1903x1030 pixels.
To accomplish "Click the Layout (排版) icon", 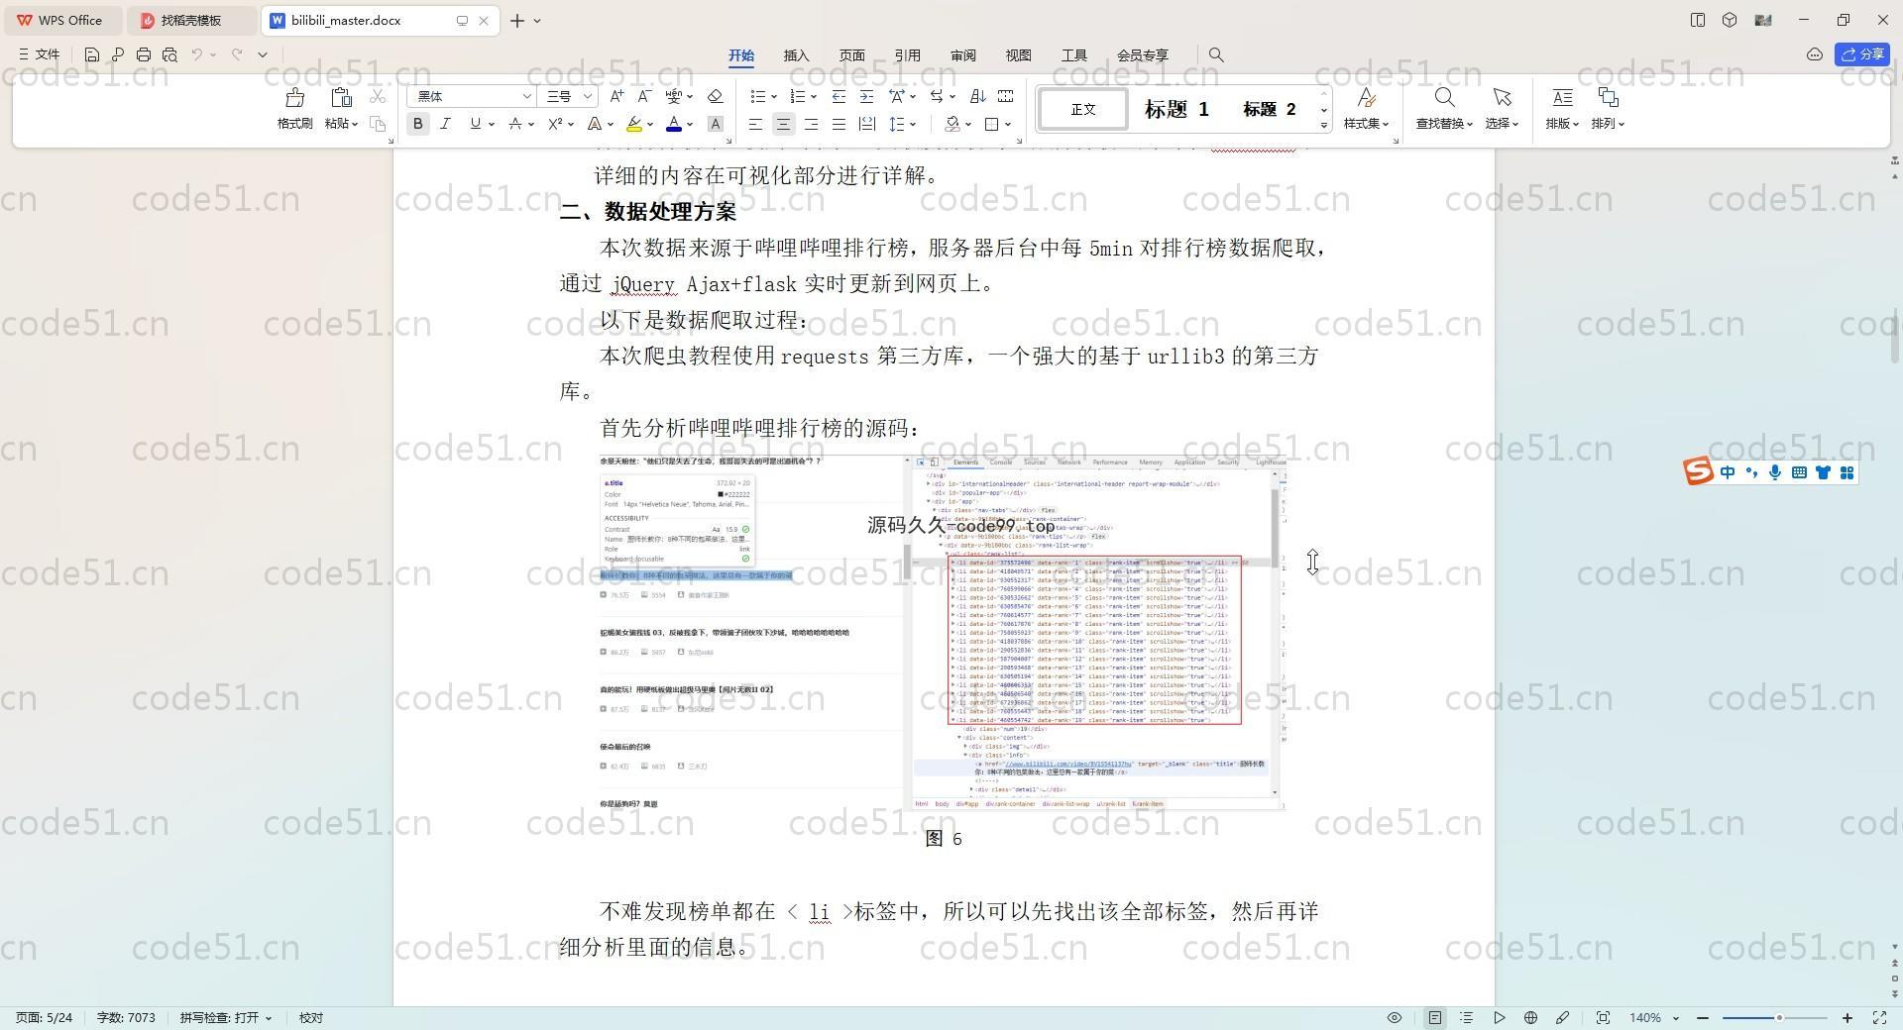I will click(1562, 97).
